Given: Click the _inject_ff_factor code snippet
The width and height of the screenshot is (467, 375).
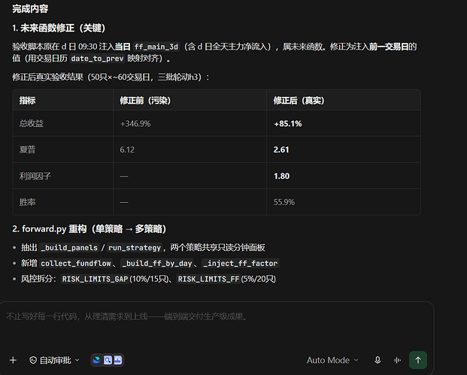Looking at the screenshot, I should [x=241, y=263].
